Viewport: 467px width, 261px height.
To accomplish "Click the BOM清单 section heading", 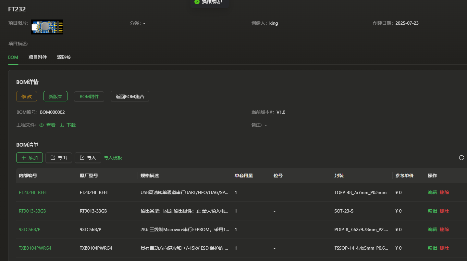I will coord(27,145).
